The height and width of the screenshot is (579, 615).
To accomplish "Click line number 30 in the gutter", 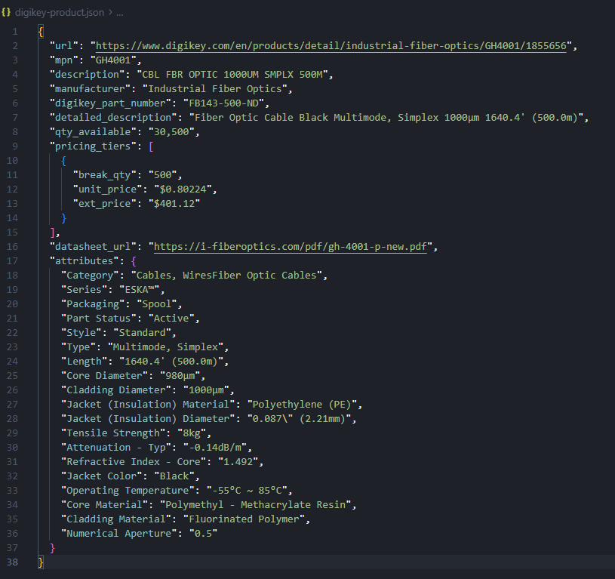I will click(x=14, y=446).
